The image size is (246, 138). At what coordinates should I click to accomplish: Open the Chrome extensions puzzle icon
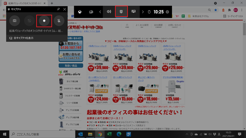pyautogui.click(x=229, y=10)
